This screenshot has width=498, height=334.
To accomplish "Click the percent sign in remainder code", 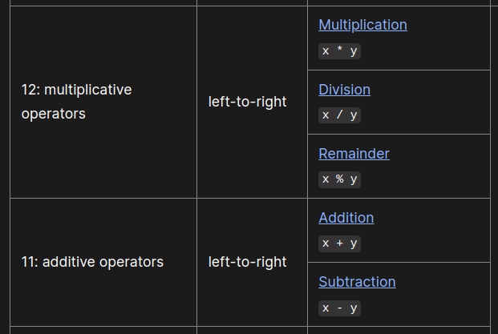I will click(340, 179).
